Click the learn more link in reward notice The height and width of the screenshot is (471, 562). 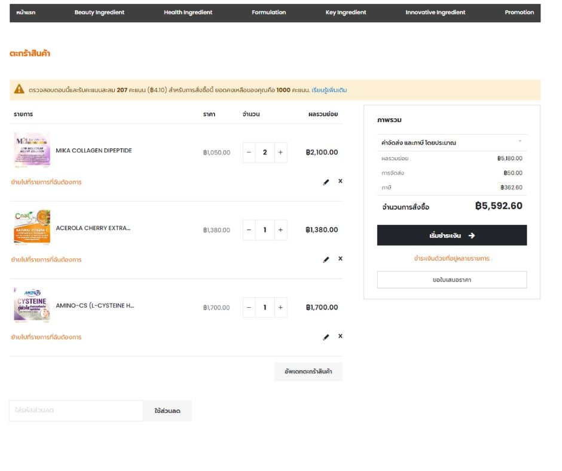pyautogui.click(x=329, y=90)
